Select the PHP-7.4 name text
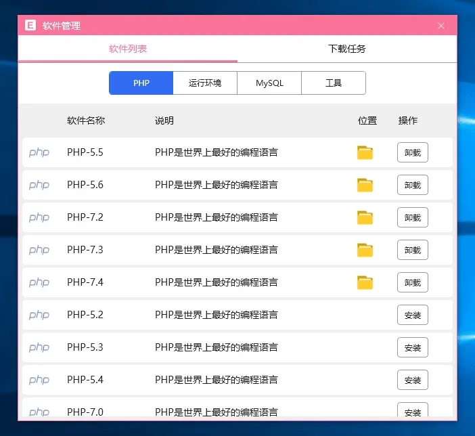 coord(85,282)
